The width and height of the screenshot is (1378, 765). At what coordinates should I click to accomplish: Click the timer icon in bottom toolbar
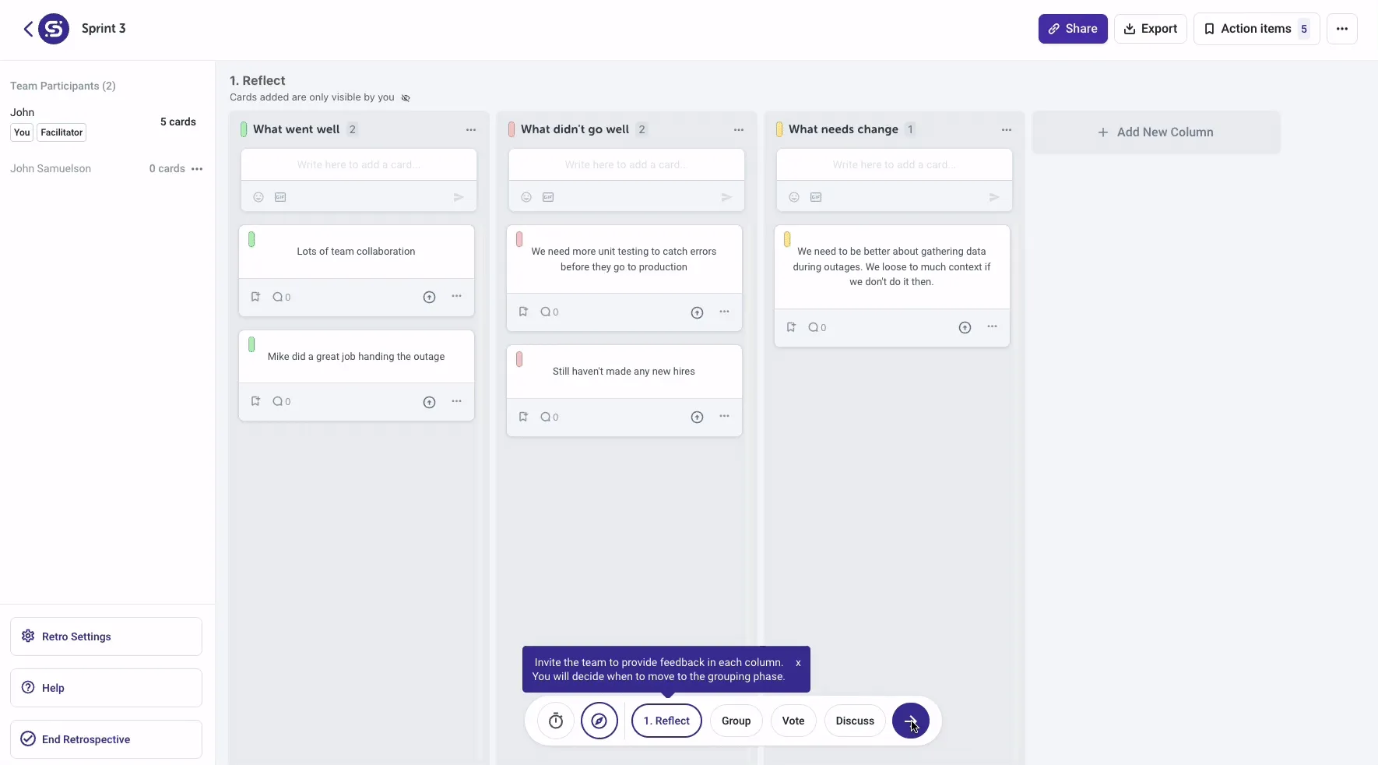coord(556,721)
